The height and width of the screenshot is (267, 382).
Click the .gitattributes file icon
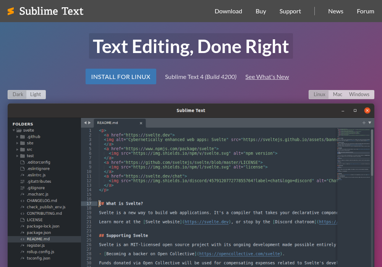pos(23,182)
